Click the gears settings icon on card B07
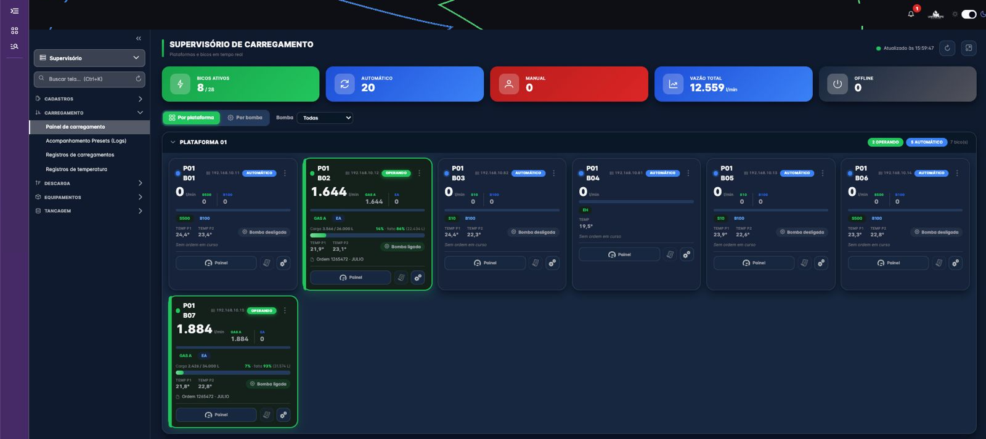986x439 pixels. tap(283, 415)
